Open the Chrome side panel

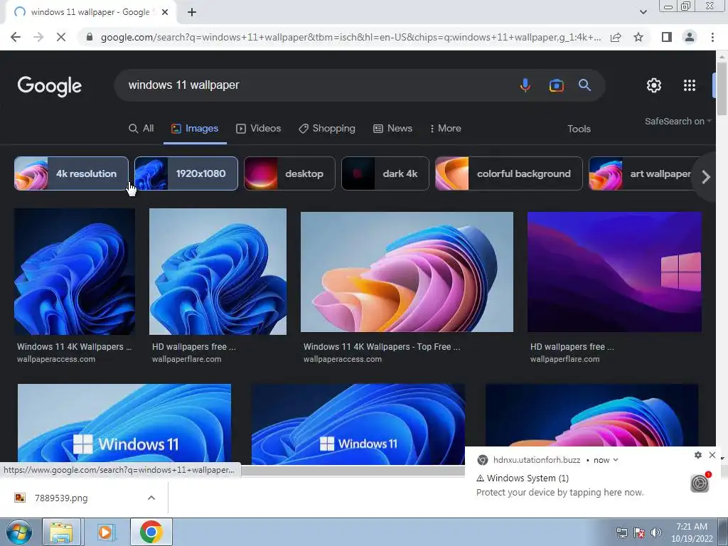click(667, 37)
